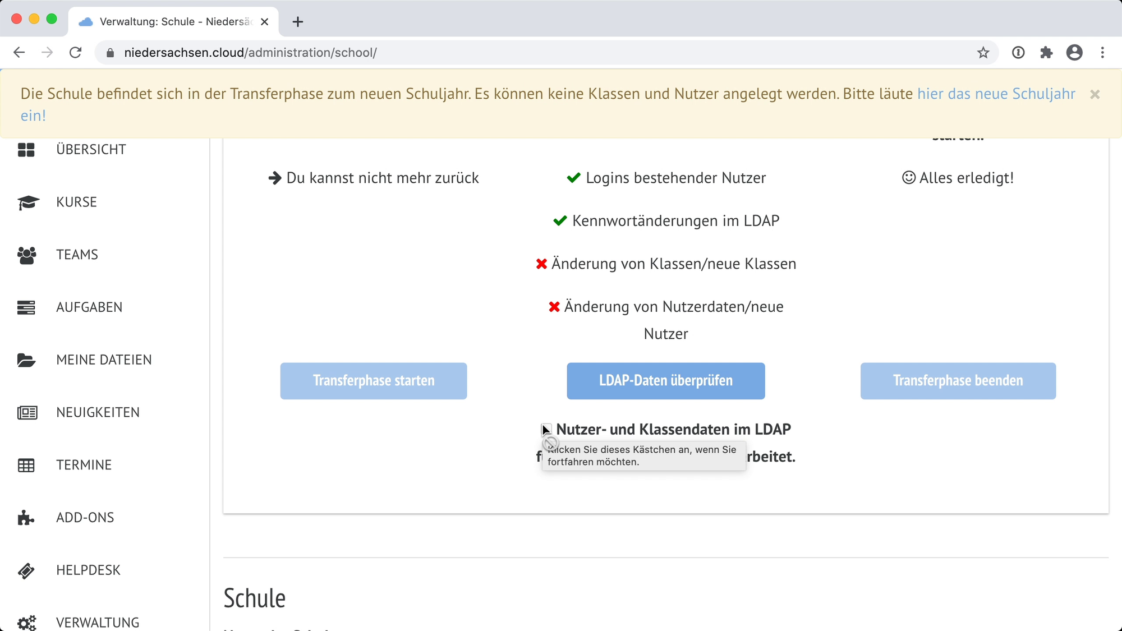Screen dimensions: 1122x631
Task: Click the Kurse graduation cap icon
Action: point(27,202)
